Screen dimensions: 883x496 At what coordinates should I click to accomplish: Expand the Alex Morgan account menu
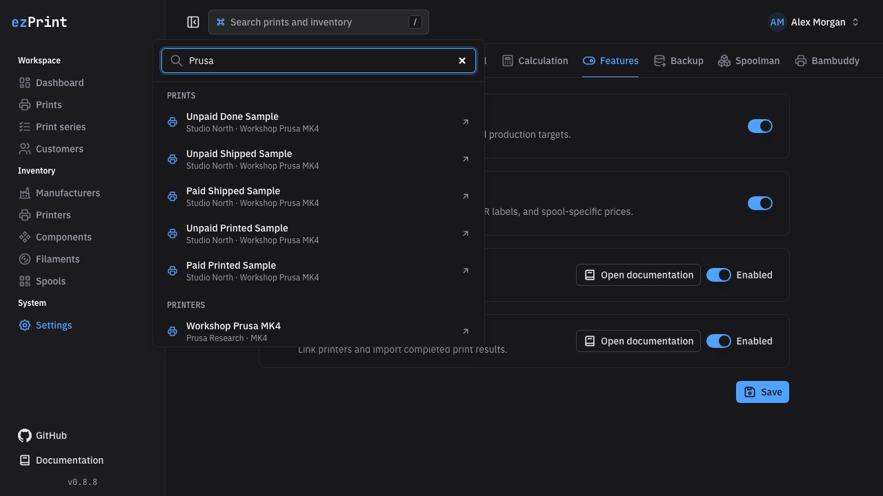814,22
